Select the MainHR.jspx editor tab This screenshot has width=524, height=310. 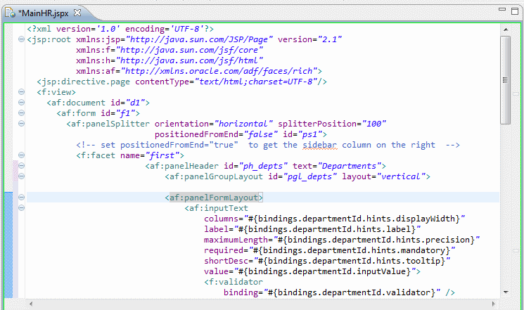(x=44, y=13)
